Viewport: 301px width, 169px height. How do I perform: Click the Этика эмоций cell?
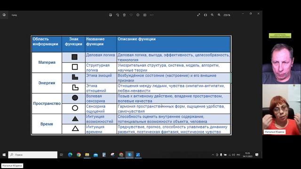[101, 78]
